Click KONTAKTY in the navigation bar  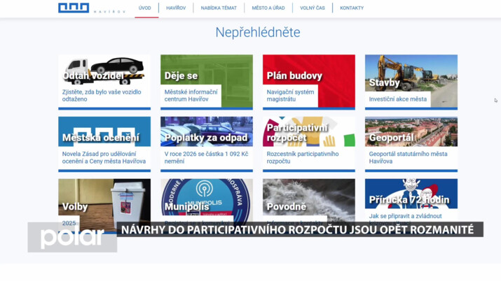(352, 8)
